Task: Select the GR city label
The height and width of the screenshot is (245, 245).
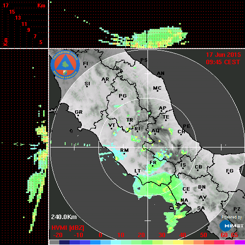Action: 78,112
